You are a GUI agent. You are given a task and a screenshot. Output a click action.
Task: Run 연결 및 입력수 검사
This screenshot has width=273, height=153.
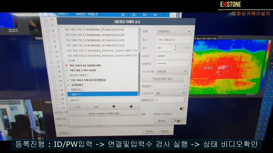click(x=162, y=79)
